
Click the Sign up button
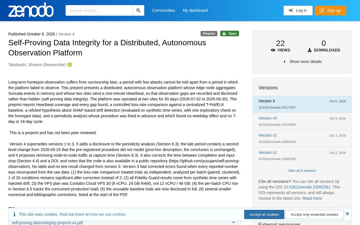coord(330,10)
